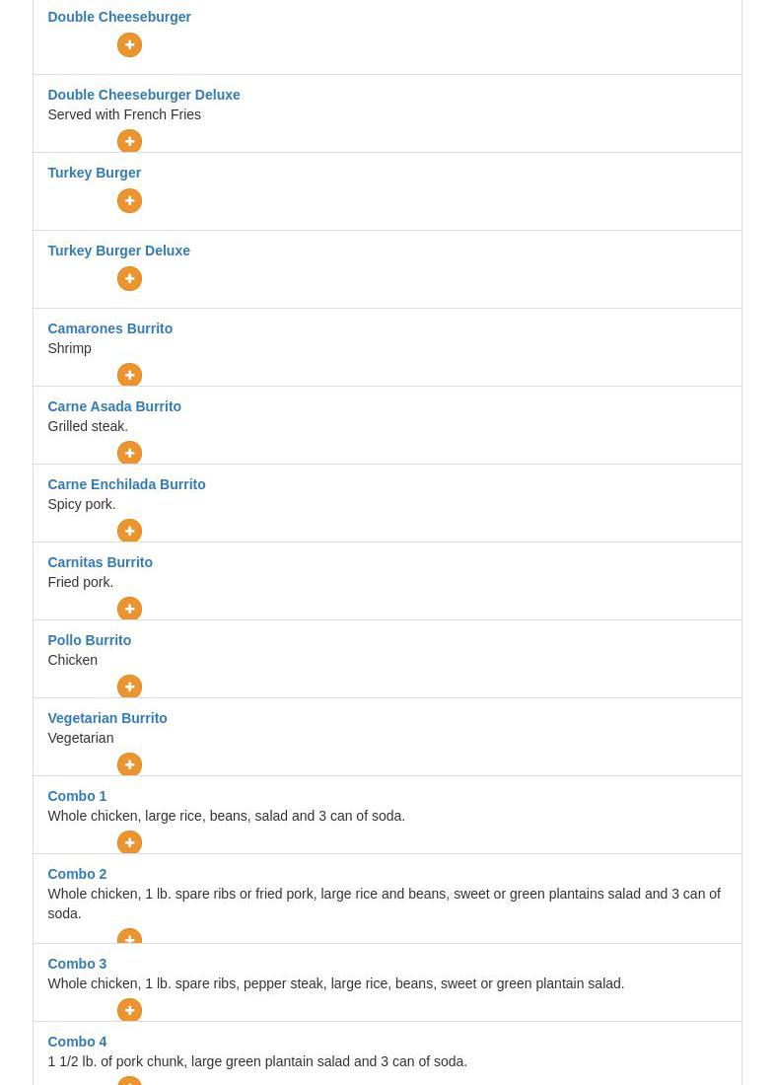Add Turkey Burger Deluxe to order
This screenshot has width=774, height=1085.
coord(129,279)
